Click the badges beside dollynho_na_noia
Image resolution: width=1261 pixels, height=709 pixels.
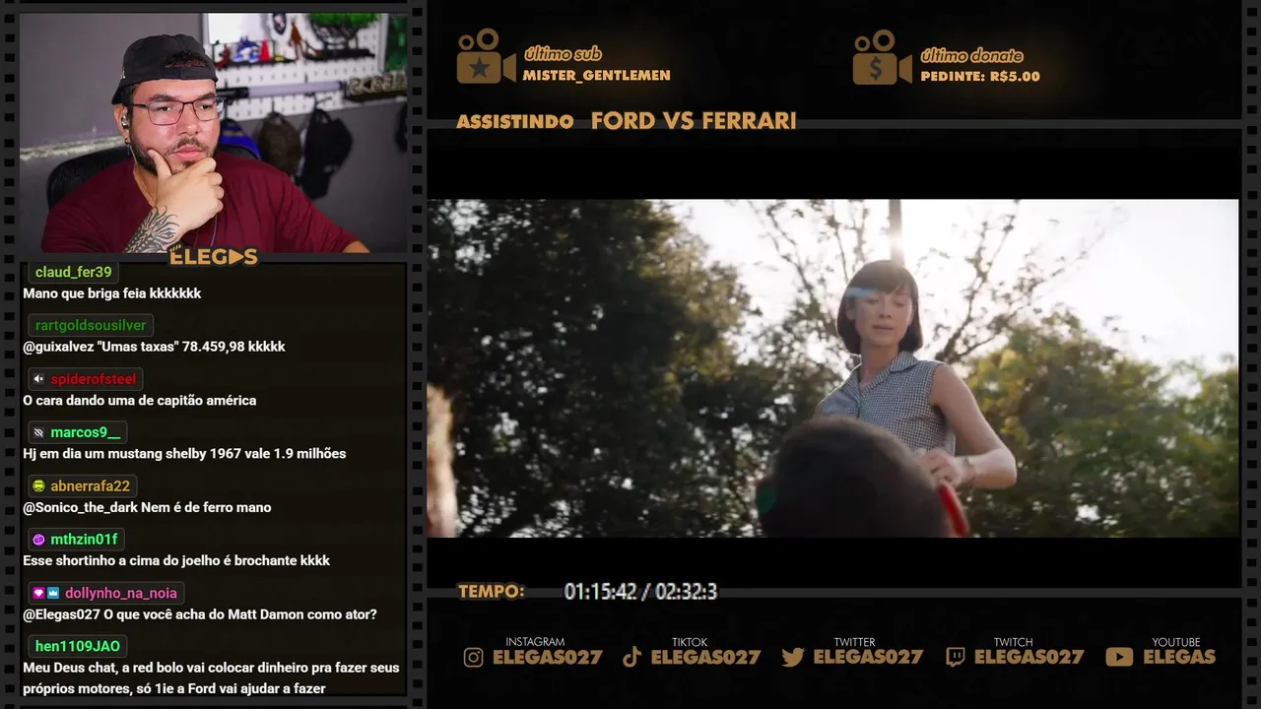coord(45,593)
